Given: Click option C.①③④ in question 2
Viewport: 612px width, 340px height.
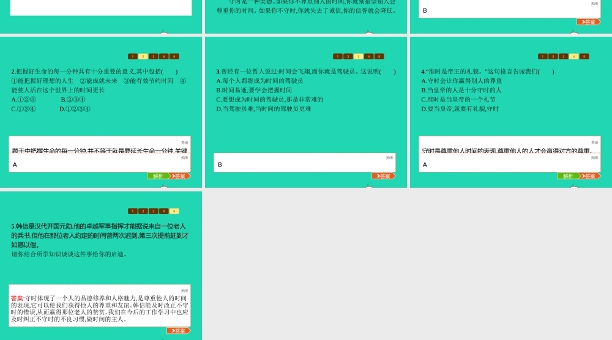Looking at the screenshot, I should 23,109.
